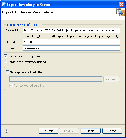Cancel the export wizard
The width and height of the screenshot is (126, 138).
112,131
